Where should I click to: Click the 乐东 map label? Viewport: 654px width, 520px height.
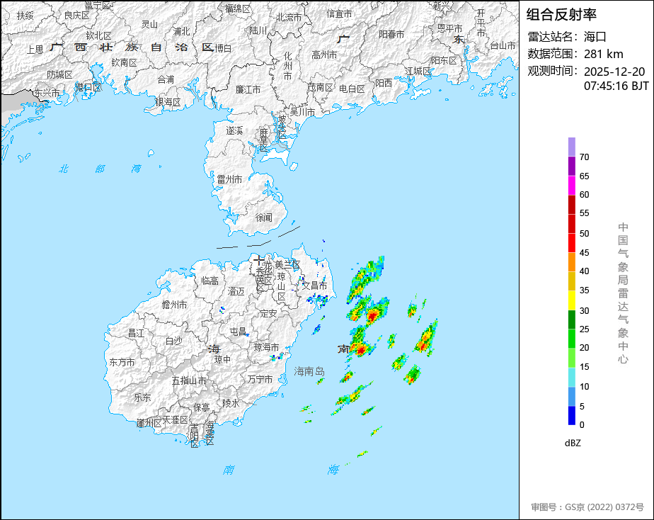coord(142,397)
